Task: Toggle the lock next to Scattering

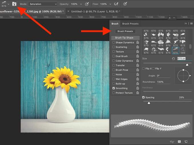Action: click(138, 47)
